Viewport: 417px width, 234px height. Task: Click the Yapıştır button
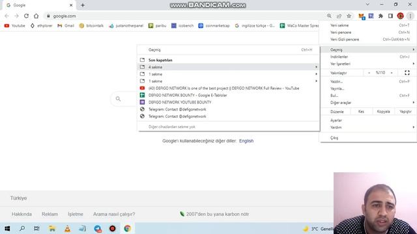click(405, 112)
